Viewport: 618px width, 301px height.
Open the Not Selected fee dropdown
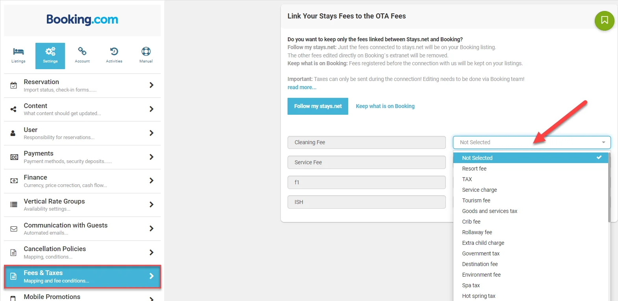click(x=531, y=142)
